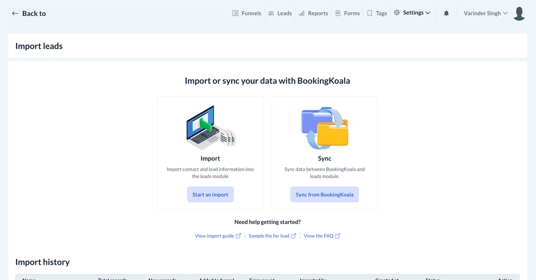Click the Funnels board icon
This screenshot has width=536, height=280.
[235, 13]
